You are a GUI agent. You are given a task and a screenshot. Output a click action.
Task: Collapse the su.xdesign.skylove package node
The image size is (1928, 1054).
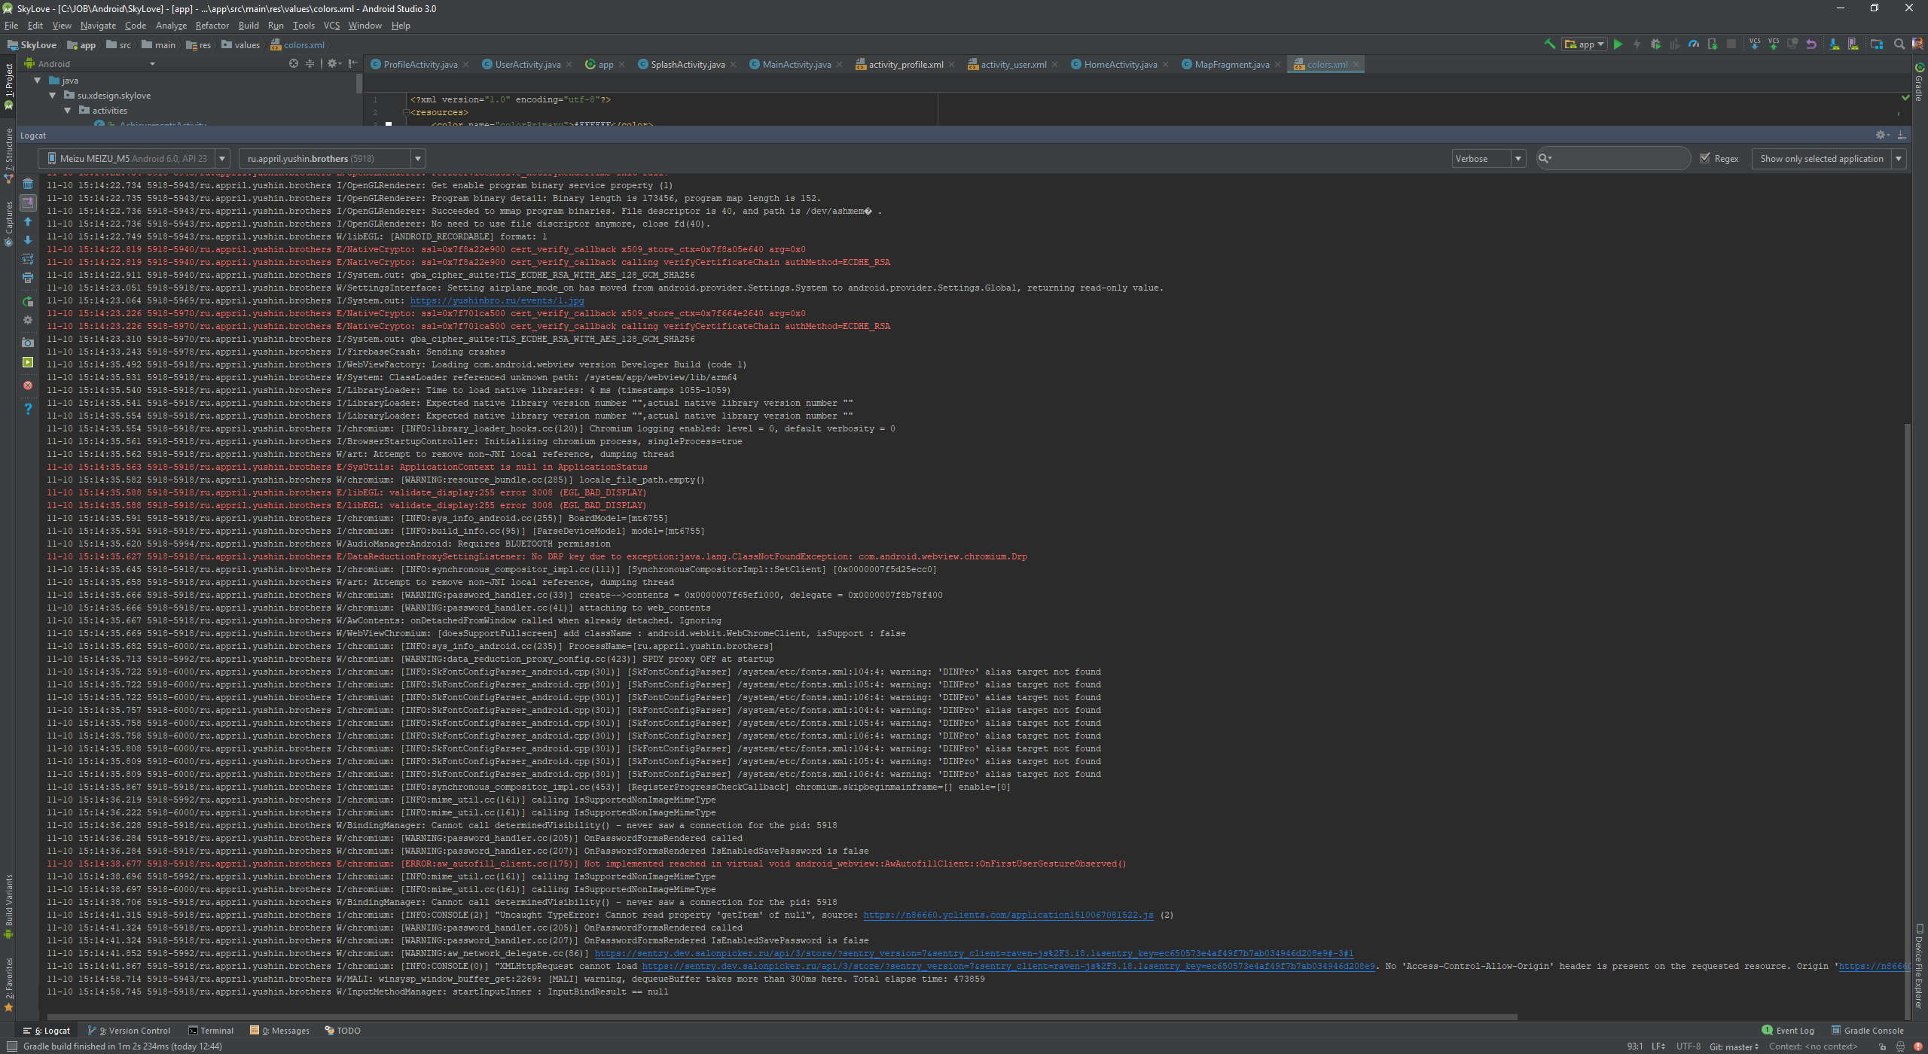(53, 96)
